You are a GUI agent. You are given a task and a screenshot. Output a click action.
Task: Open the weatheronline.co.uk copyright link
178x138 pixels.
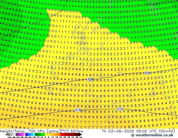tap(152, 135)
